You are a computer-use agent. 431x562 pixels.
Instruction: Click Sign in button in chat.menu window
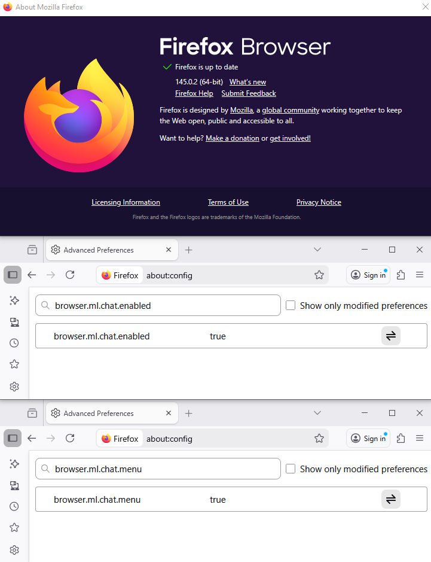click(368, 438)
